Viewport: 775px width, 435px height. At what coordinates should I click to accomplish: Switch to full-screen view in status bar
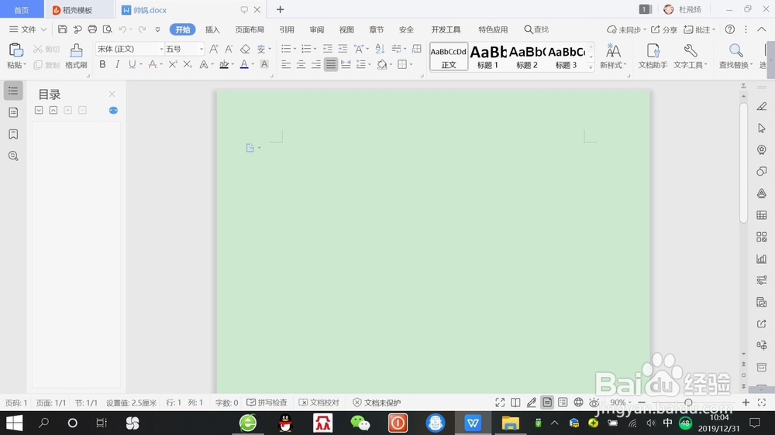click(500, 402)
